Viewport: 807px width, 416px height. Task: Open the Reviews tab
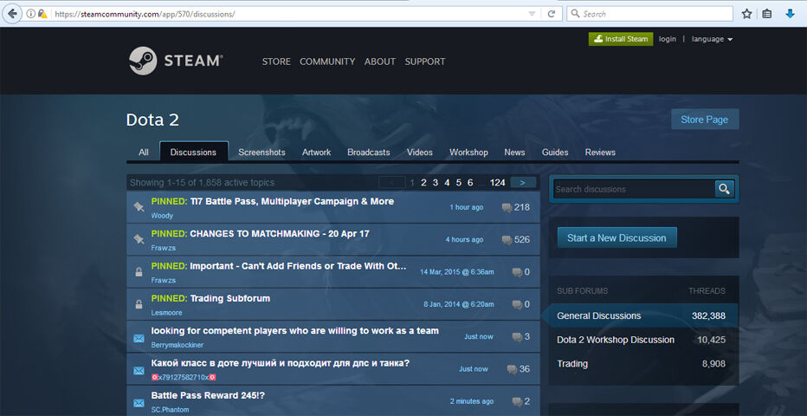pyautogui.click(x=600, y=153)
